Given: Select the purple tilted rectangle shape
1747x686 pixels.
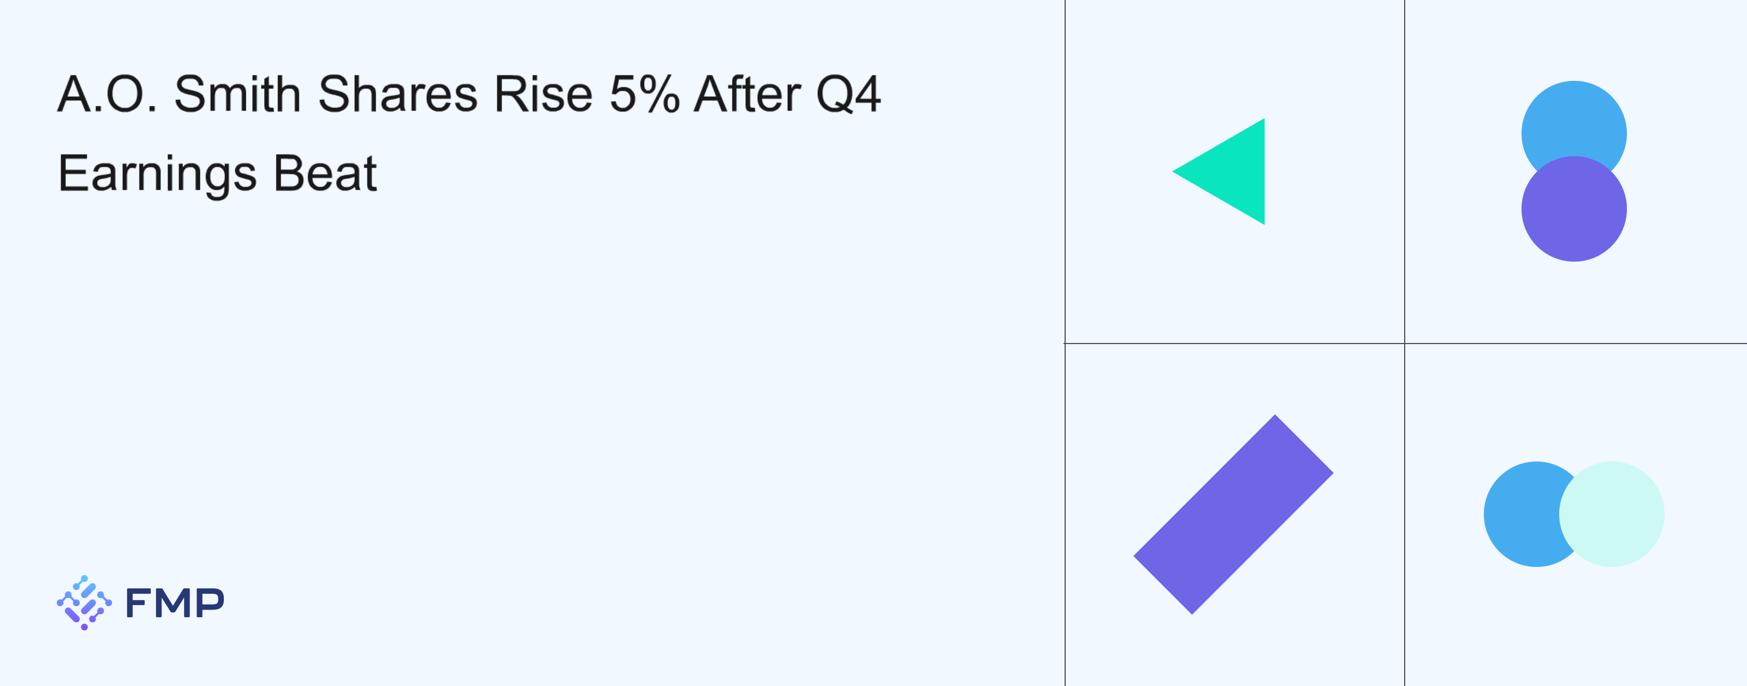Looking at the screenshot, I should point(1233,514).
